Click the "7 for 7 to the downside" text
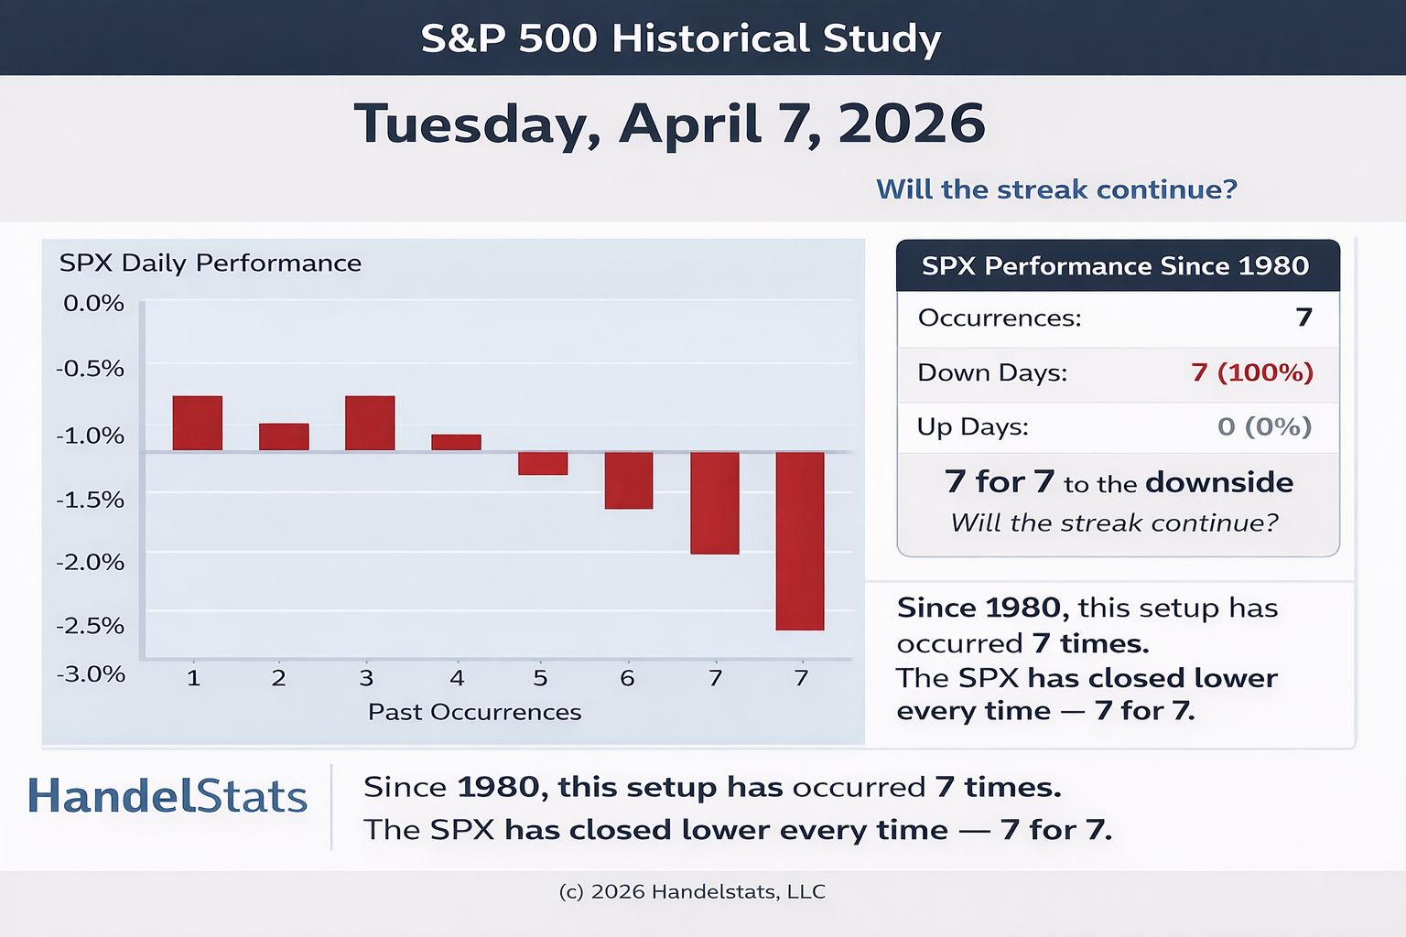 [1119, 482]
